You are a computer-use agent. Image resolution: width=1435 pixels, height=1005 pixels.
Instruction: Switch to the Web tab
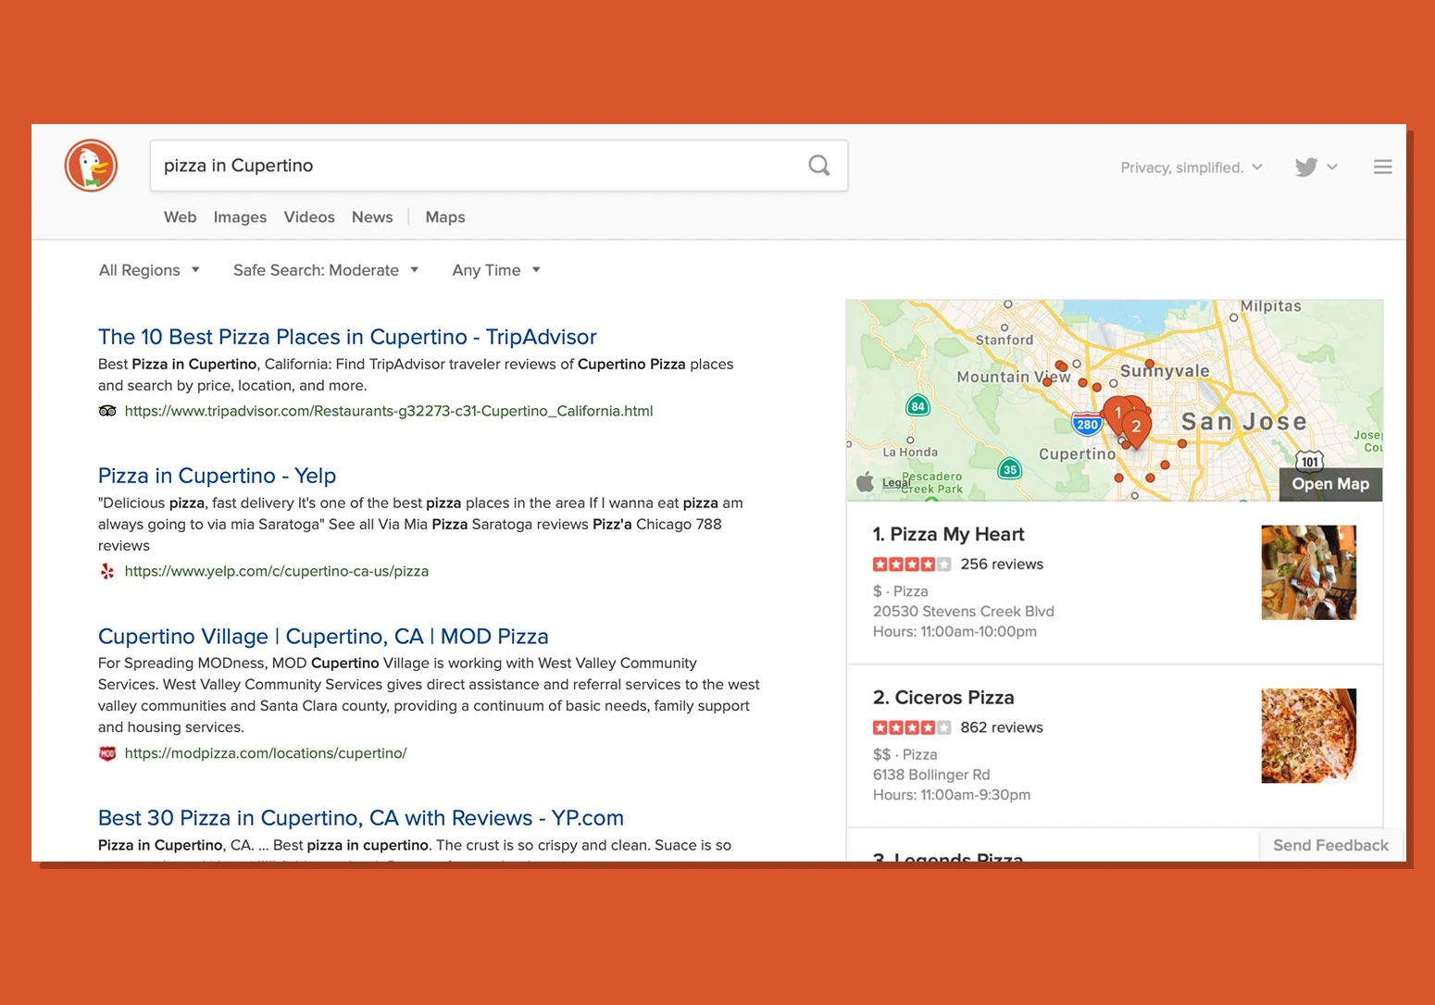(180, 217)
